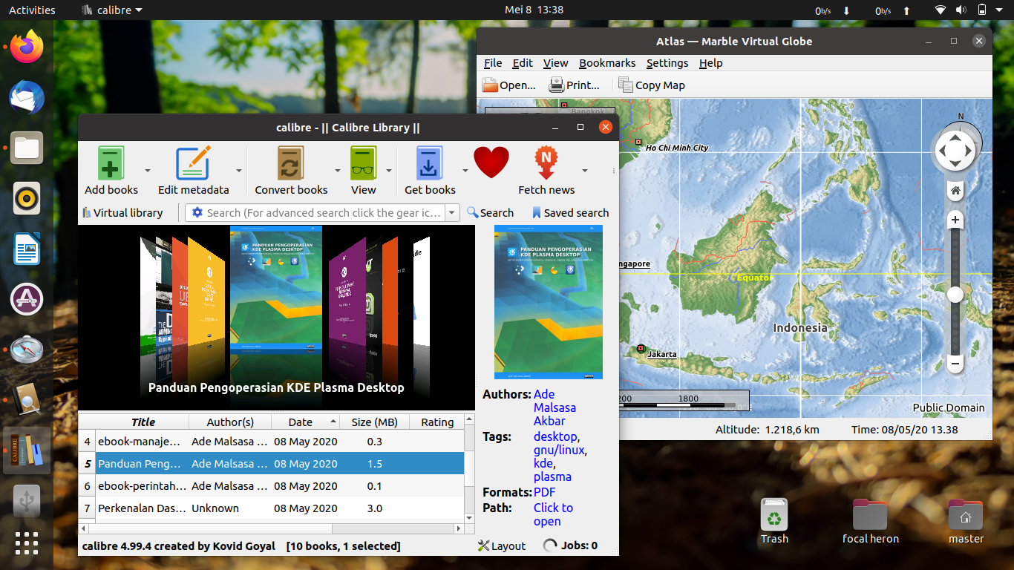
Task: Expand the View dropdown arrow
Action: click(x=388, y=170)
